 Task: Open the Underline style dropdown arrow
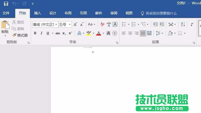point(53,33)
